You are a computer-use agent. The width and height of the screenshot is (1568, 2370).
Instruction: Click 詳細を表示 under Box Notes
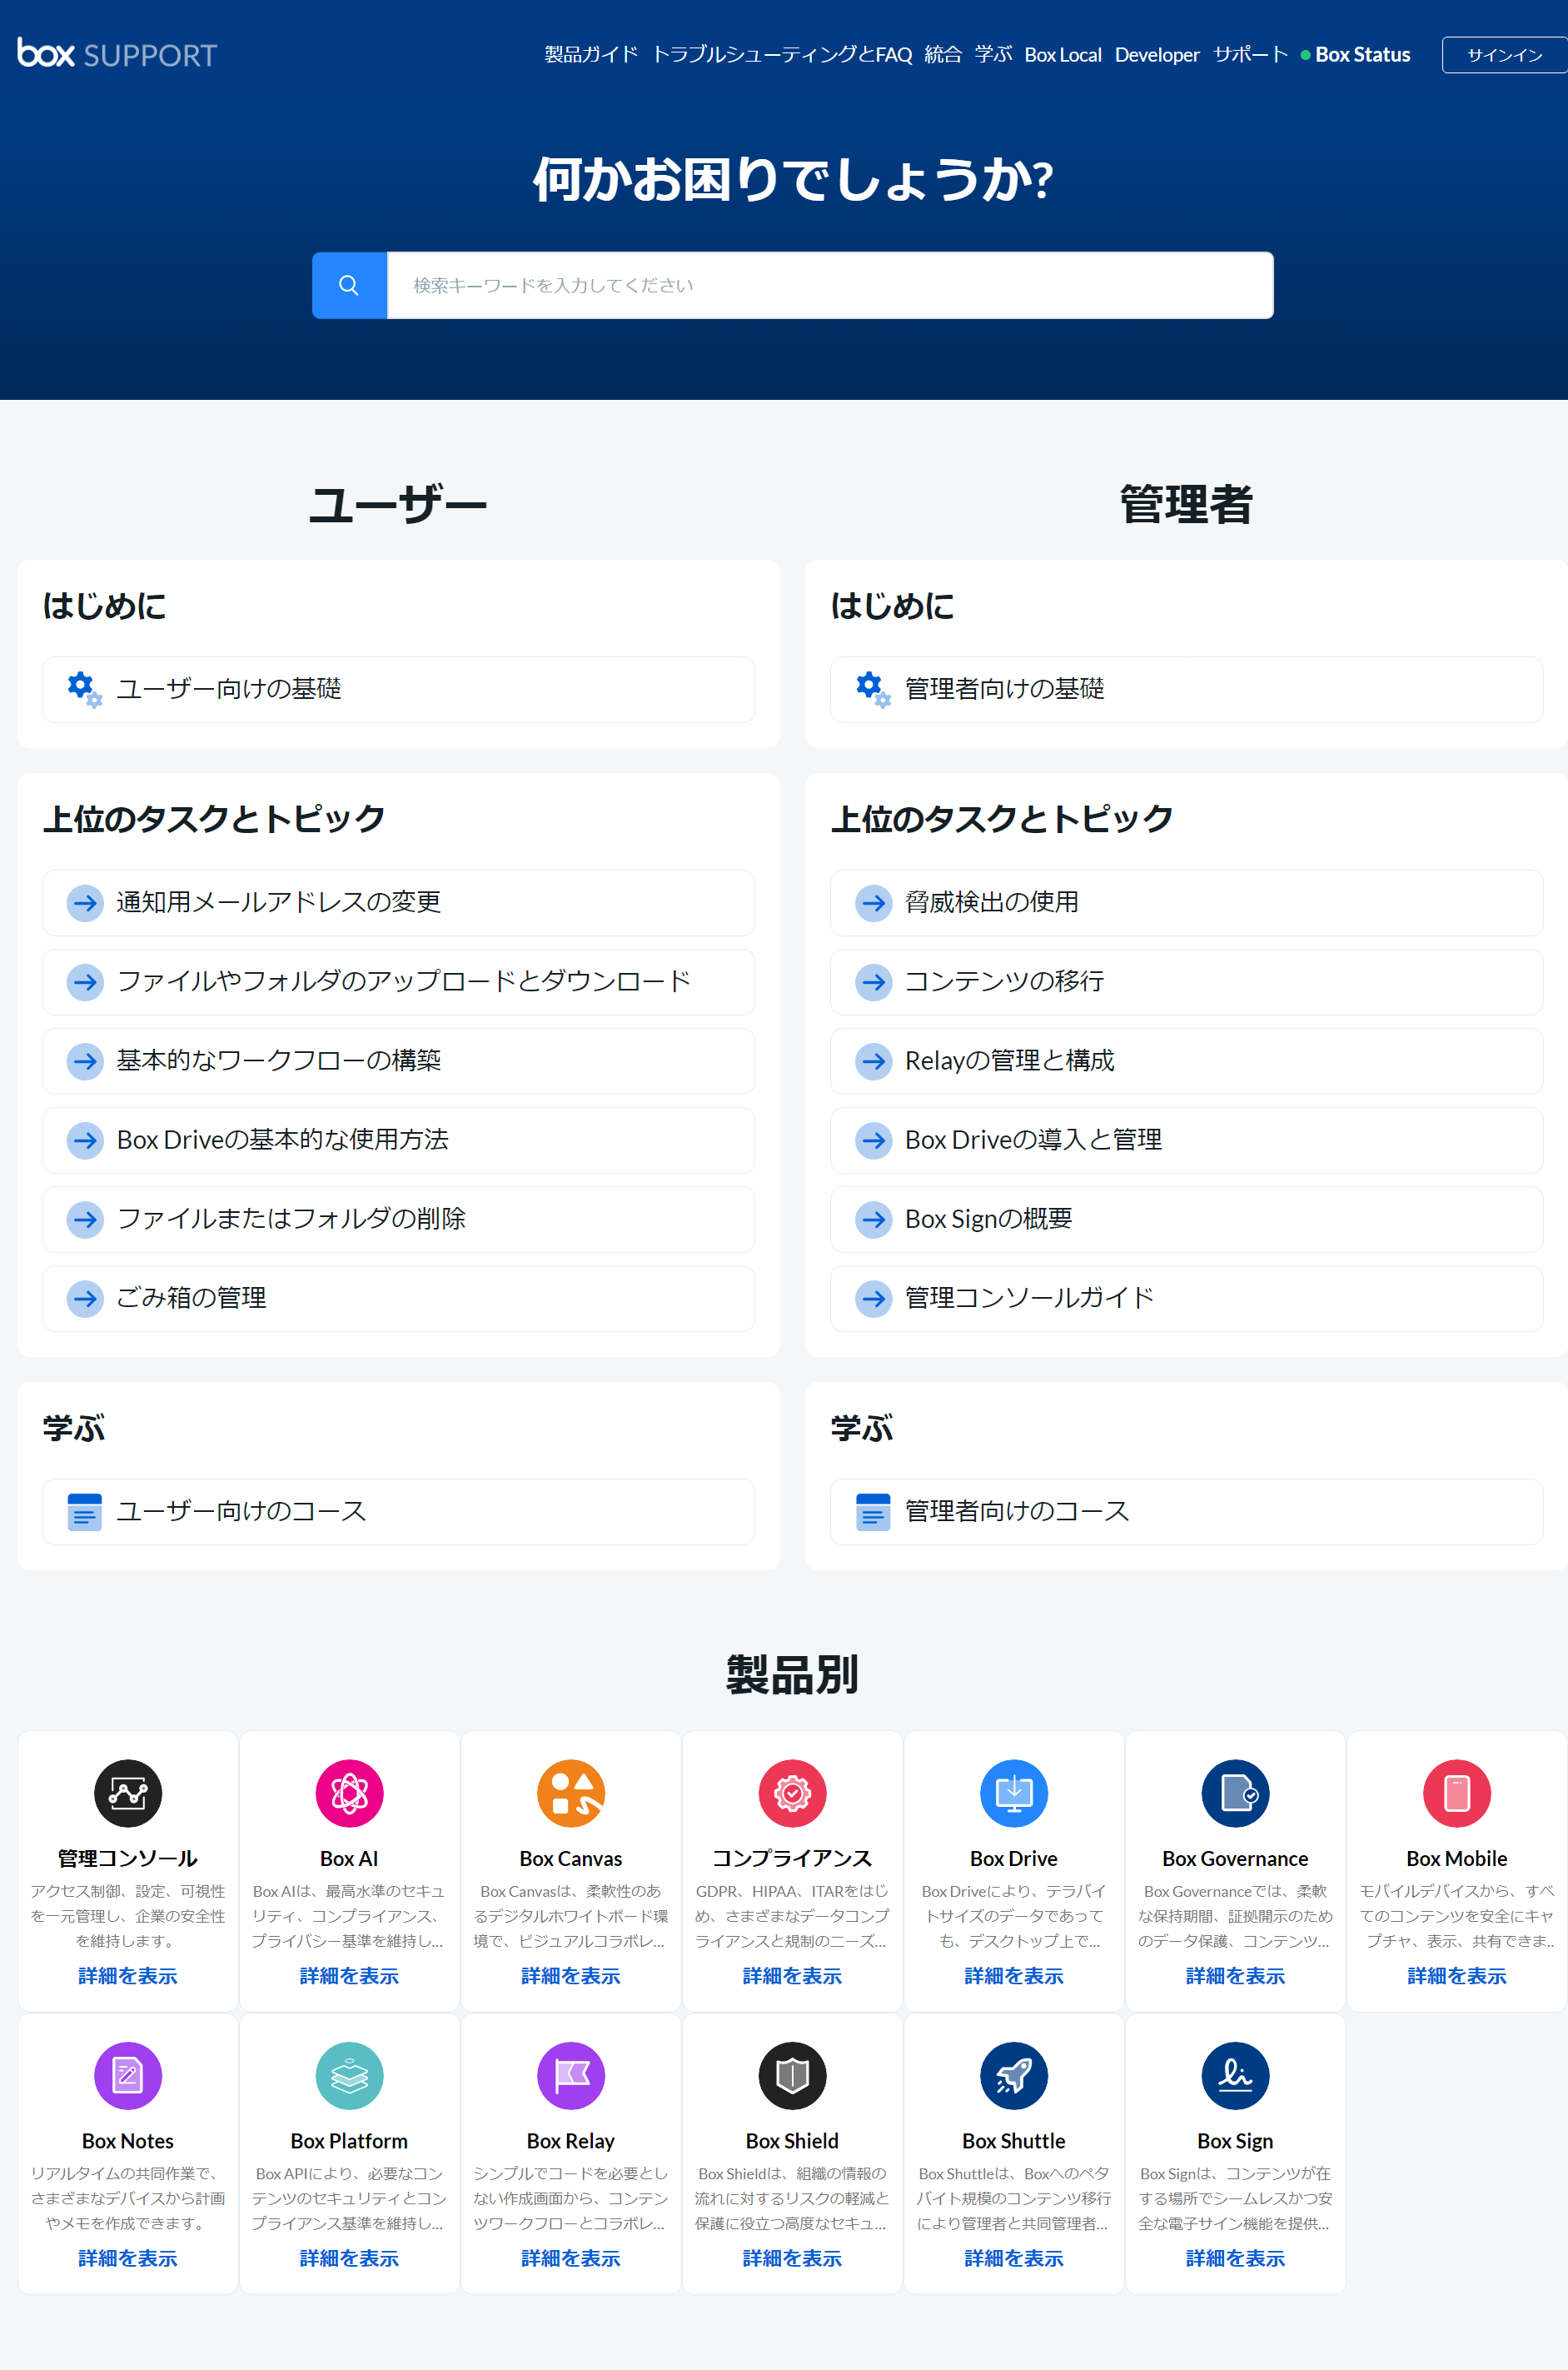tap(128, 2258)
